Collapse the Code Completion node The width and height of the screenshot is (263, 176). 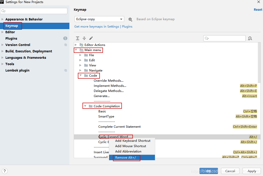(85, 106)
